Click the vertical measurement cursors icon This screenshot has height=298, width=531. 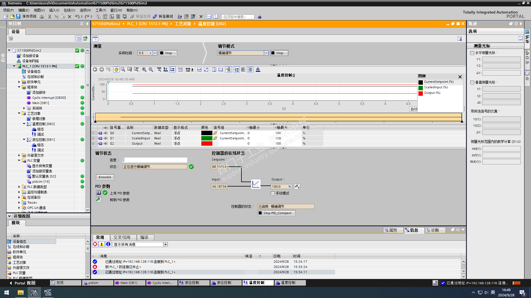pyautogui.click(x=214, y=70)
